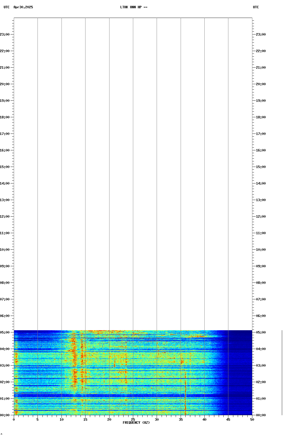Click the 04:00 label on left time axis
This screenshot has width=294, height=437.
pos(5,349)
